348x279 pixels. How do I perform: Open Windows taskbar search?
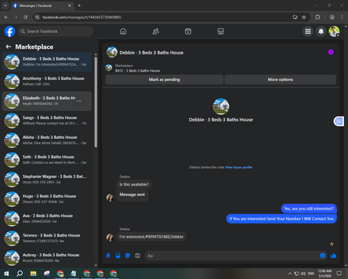tap(19, 273)
